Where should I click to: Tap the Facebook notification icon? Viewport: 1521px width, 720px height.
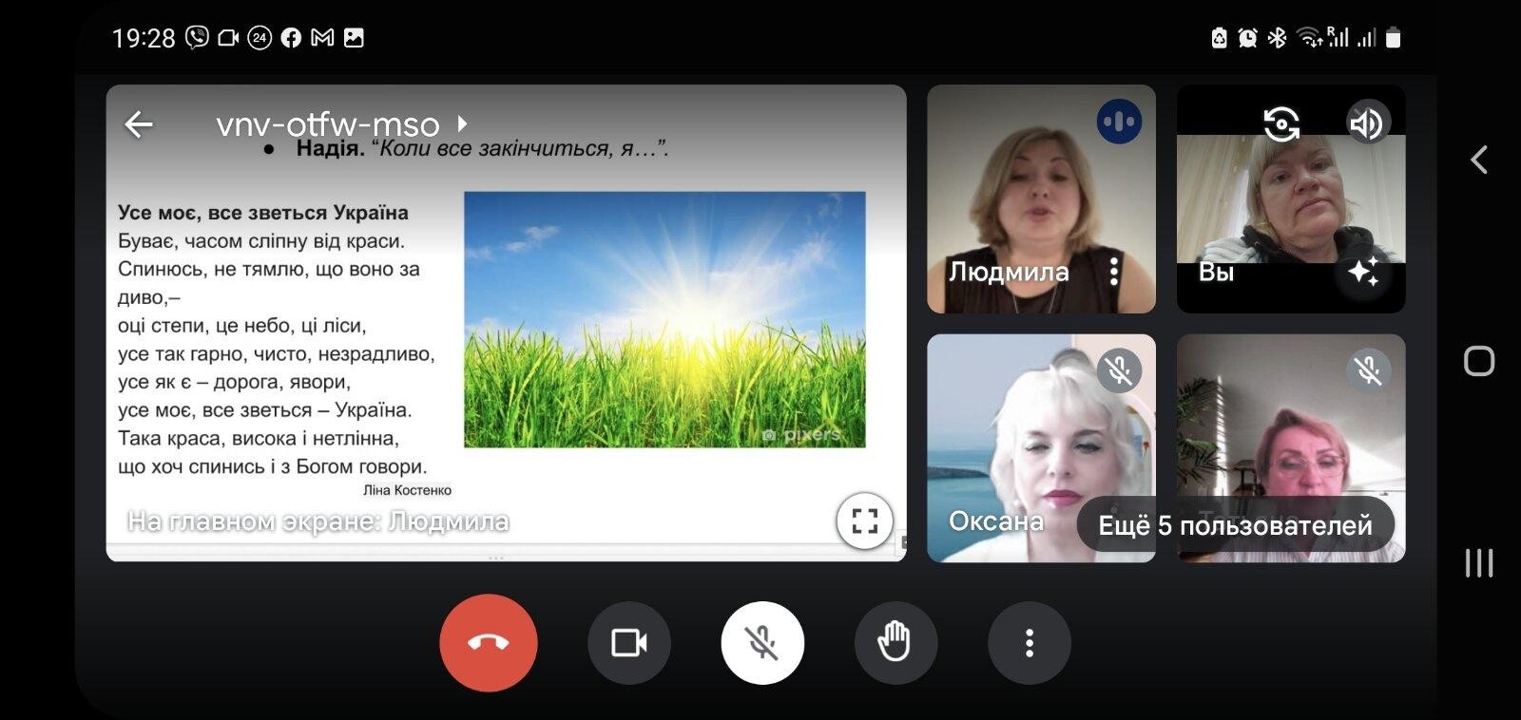(x=291, y=38)
